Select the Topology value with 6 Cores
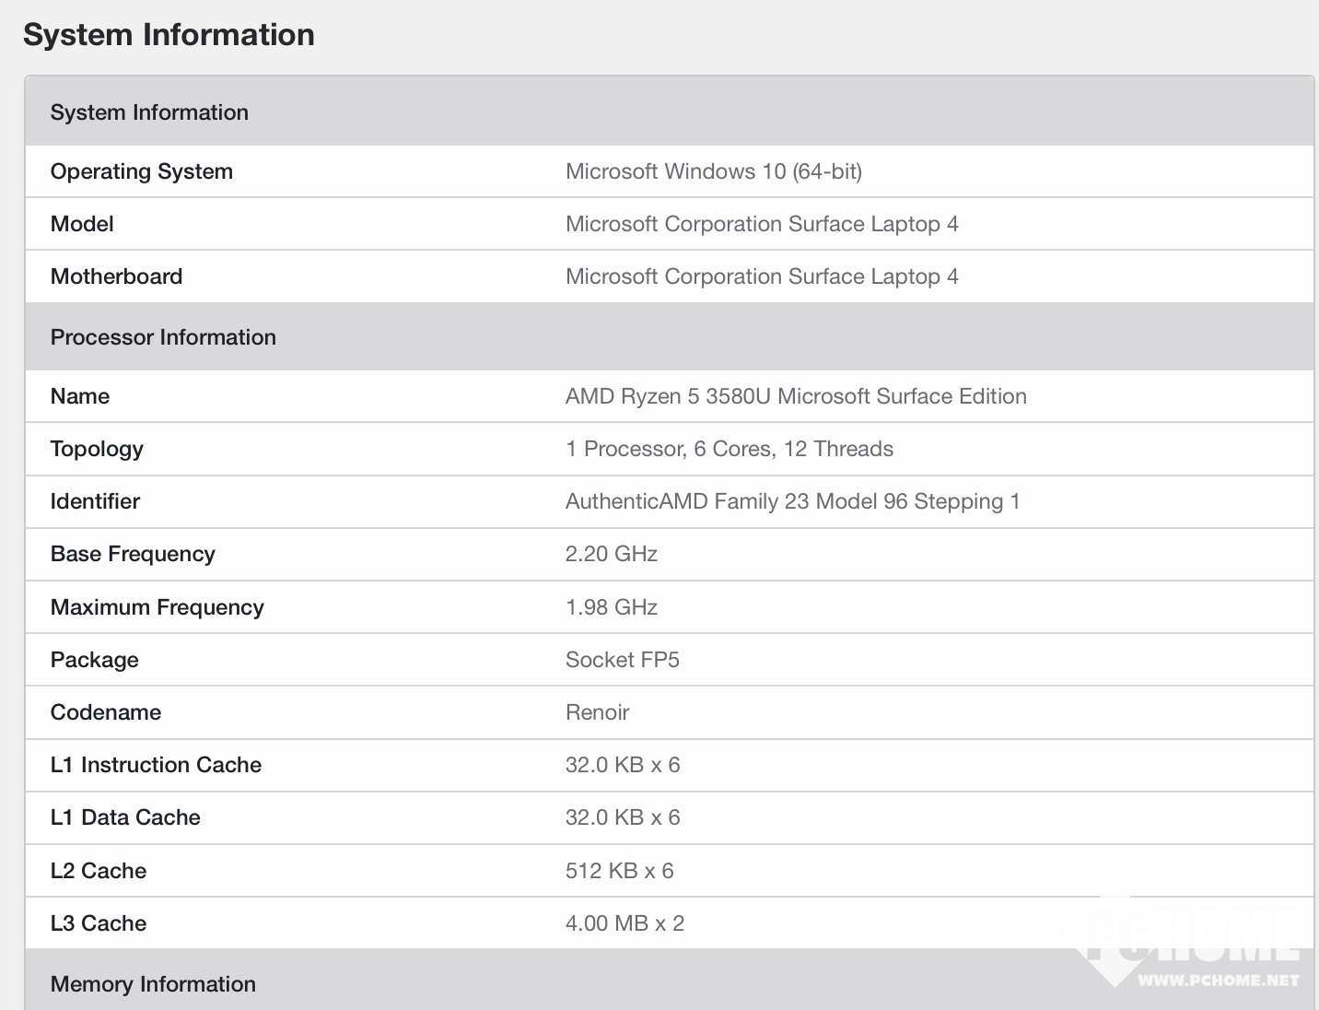 pos(729,449)
